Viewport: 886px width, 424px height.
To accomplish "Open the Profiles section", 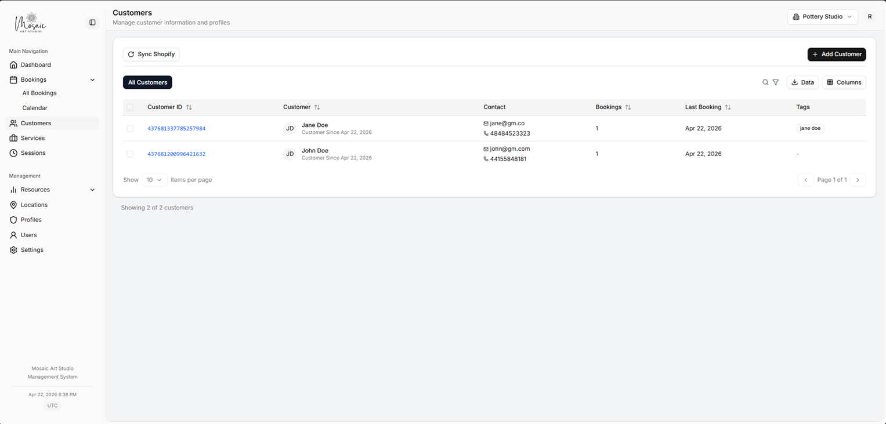I will (31, 219).
